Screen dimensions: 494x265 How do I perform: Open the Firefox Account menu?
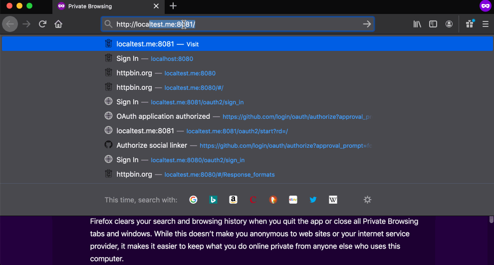click(x=449, y=24)
